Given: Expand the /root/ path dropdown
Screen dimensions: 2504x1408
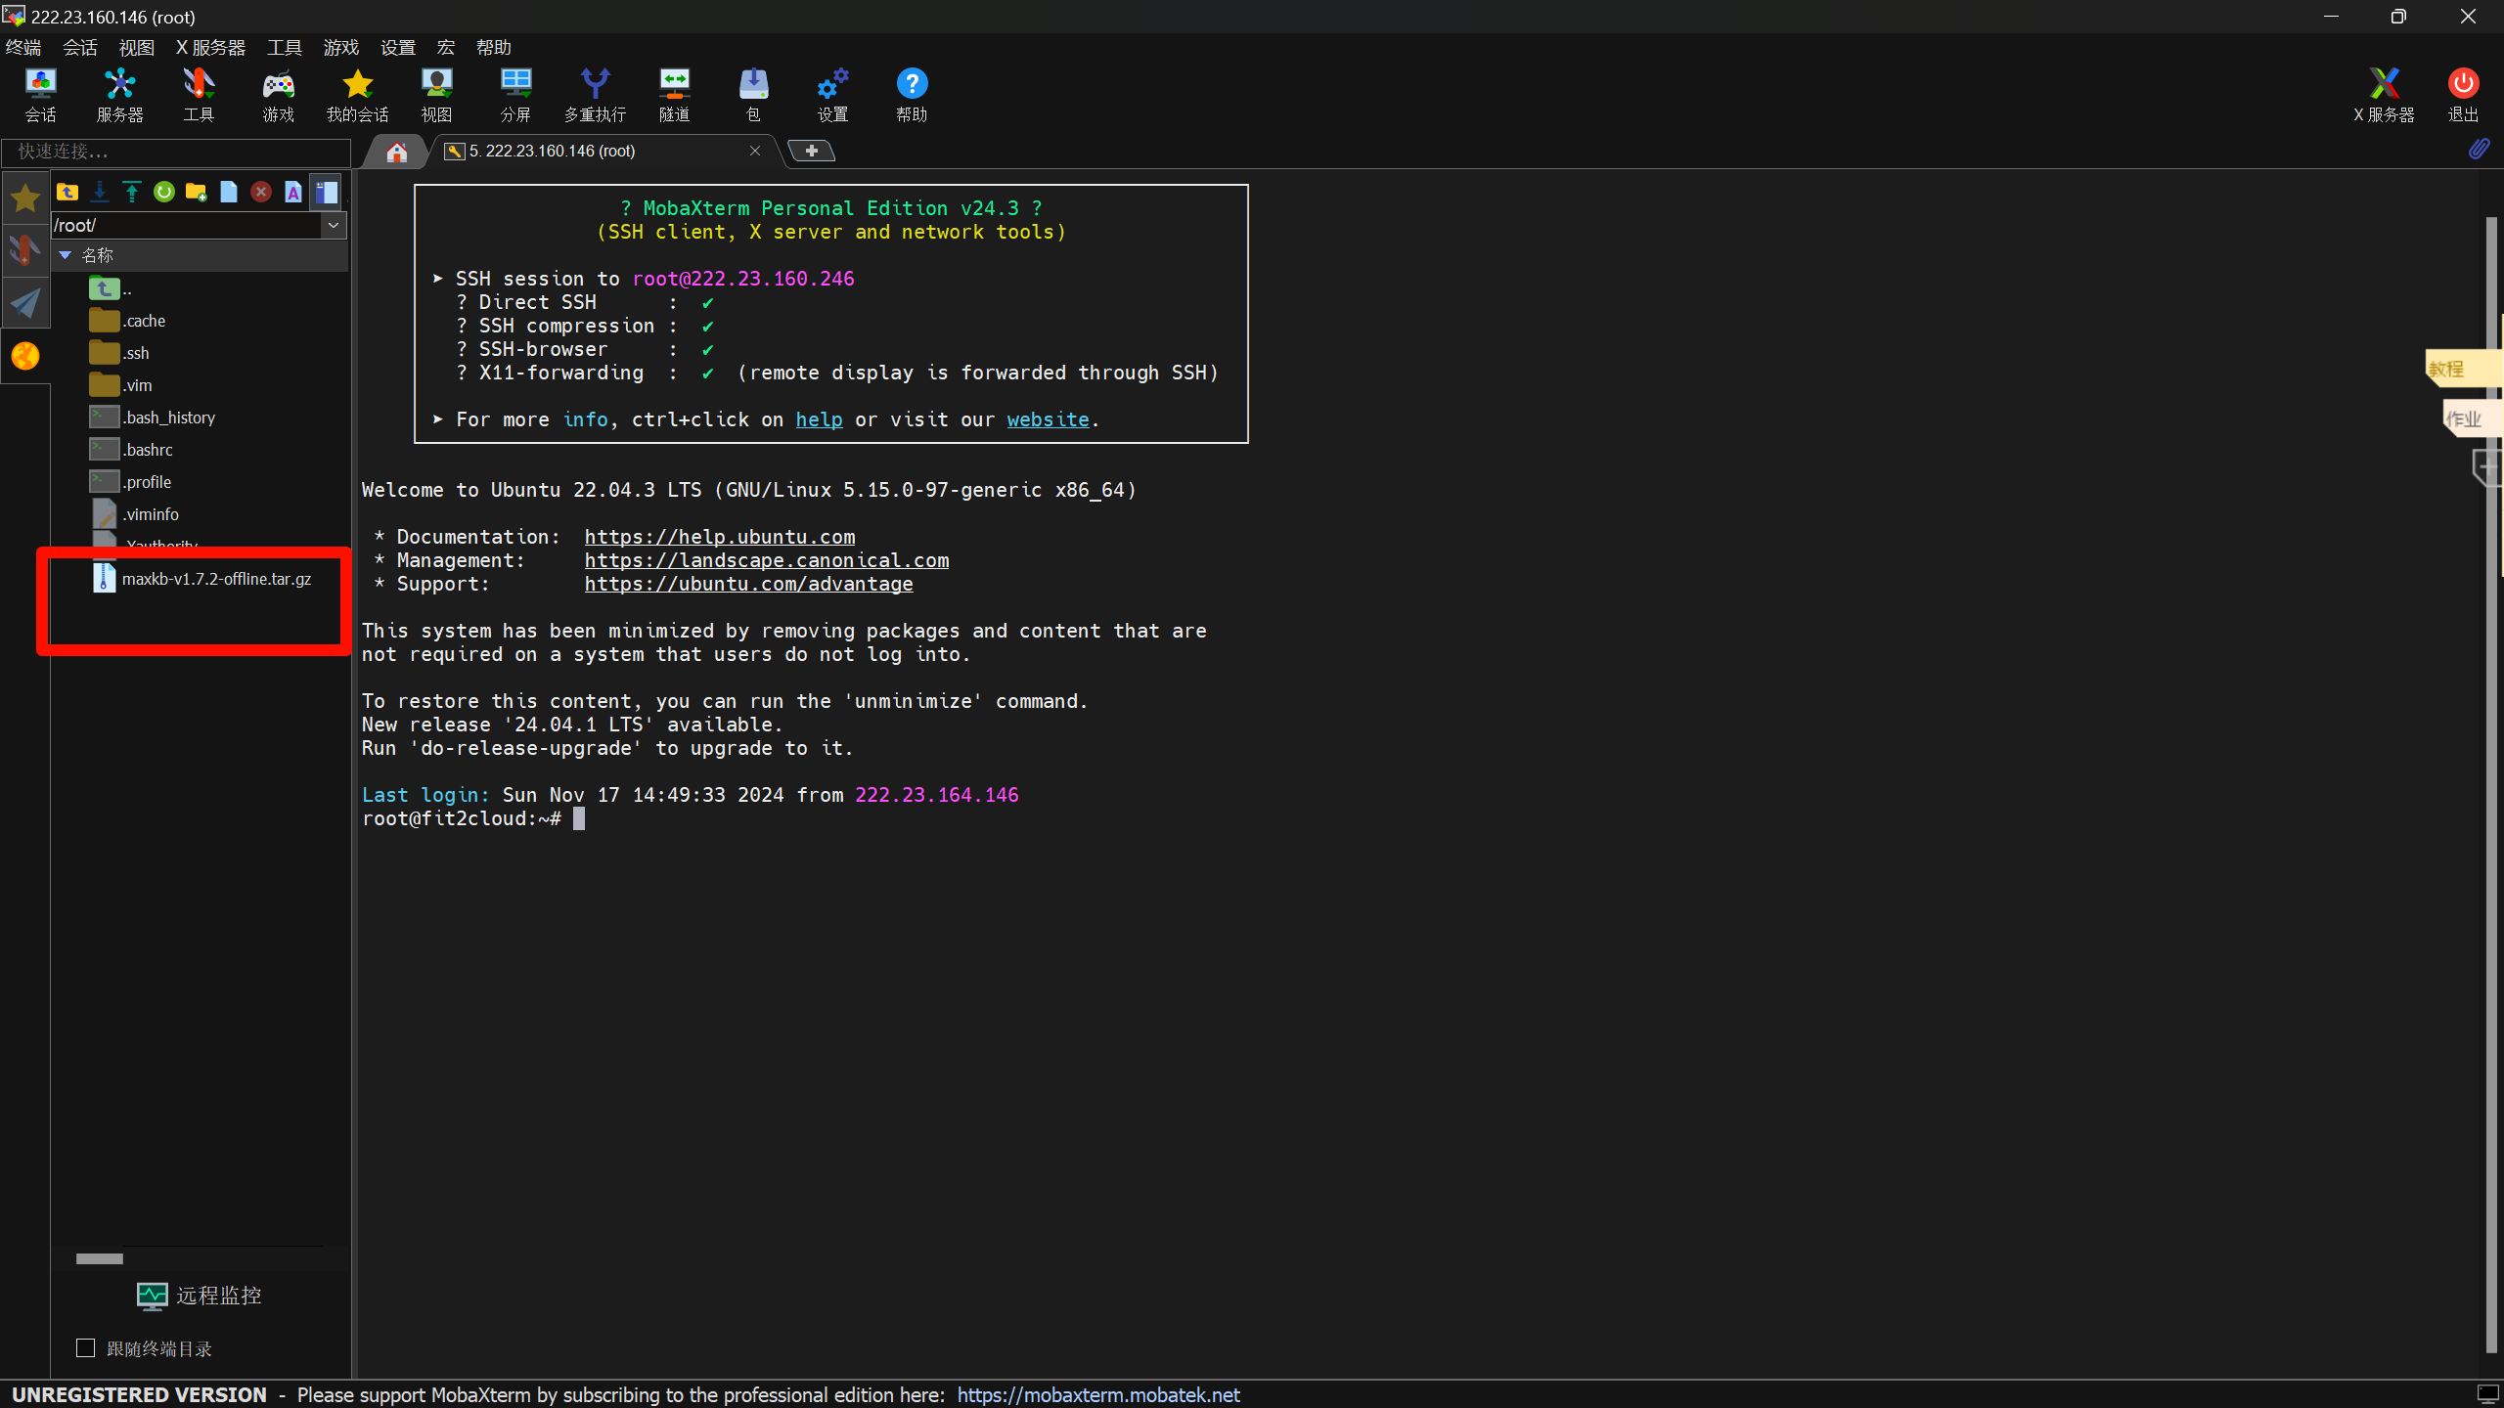Looking at the screenshot, I should coord(334,226).
